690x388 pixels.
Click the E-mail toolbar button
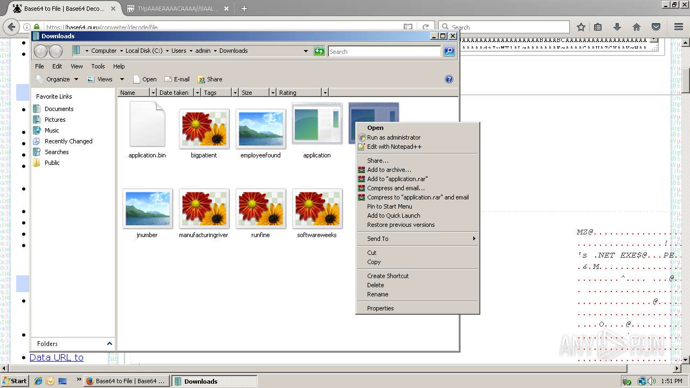click(177, 79)
